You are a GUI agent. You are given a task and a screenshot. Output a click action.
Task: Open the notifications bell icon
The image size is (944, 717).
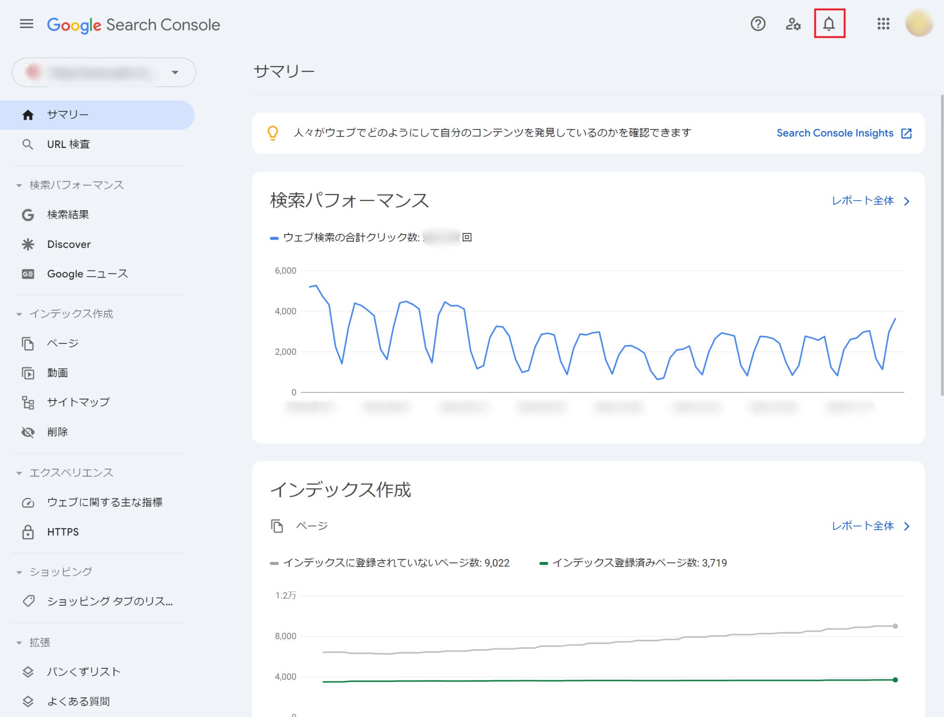(x=829, y=24)
